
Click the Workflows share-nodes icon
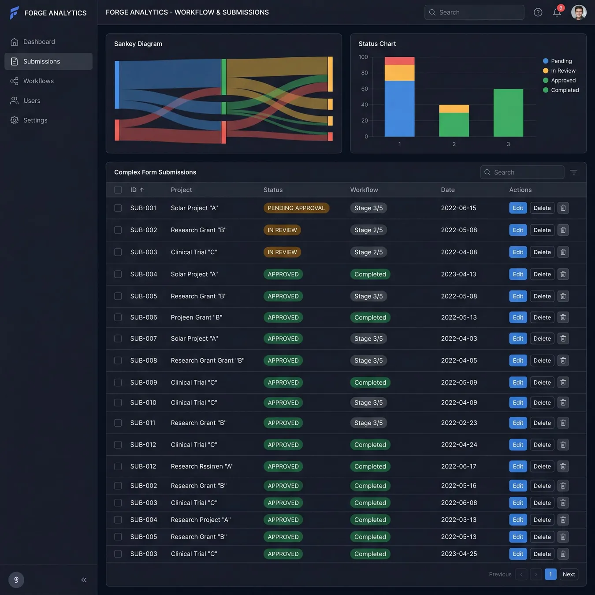point(15,81)
